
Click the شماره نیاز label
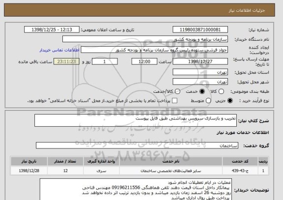click(259, 30)
